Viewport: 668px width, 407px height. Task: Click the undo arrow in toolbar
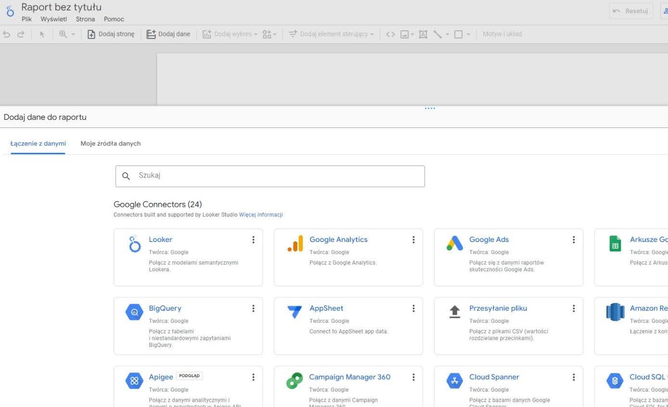pos(6,34)
